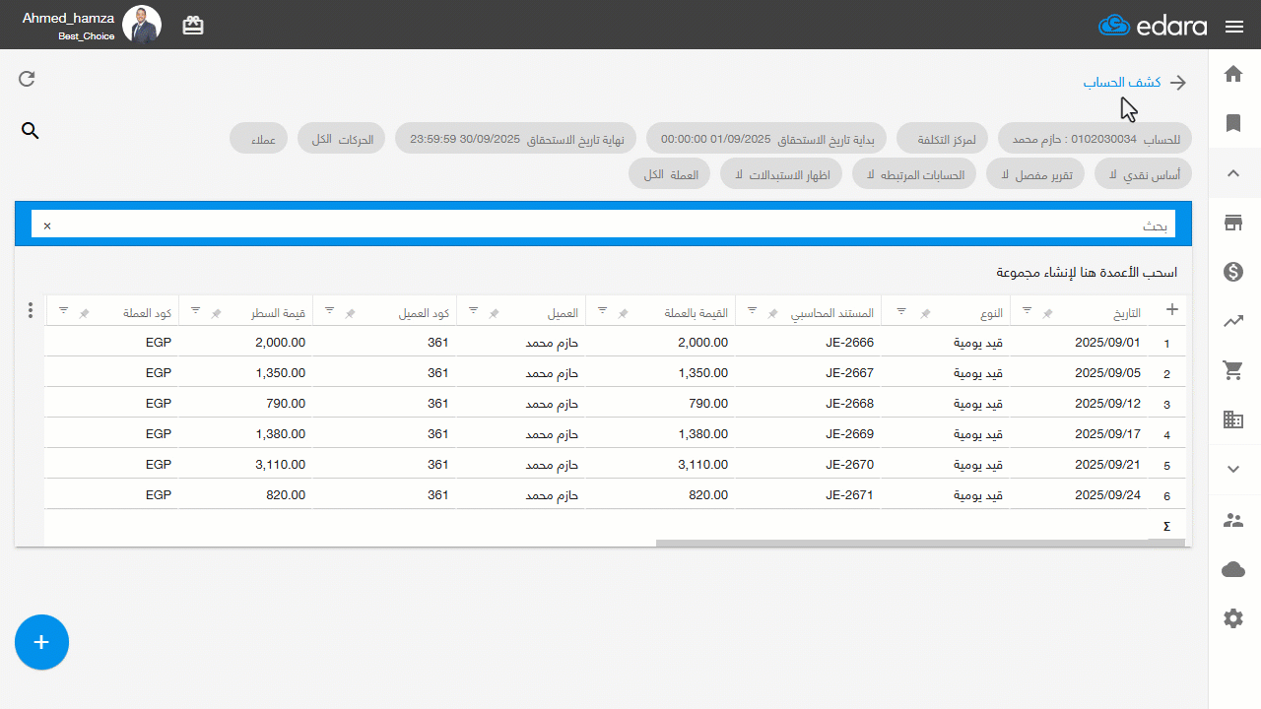Open the cloud sidebar icon
Viewport: 1261px width, 709px height.
coord(1233,569)
